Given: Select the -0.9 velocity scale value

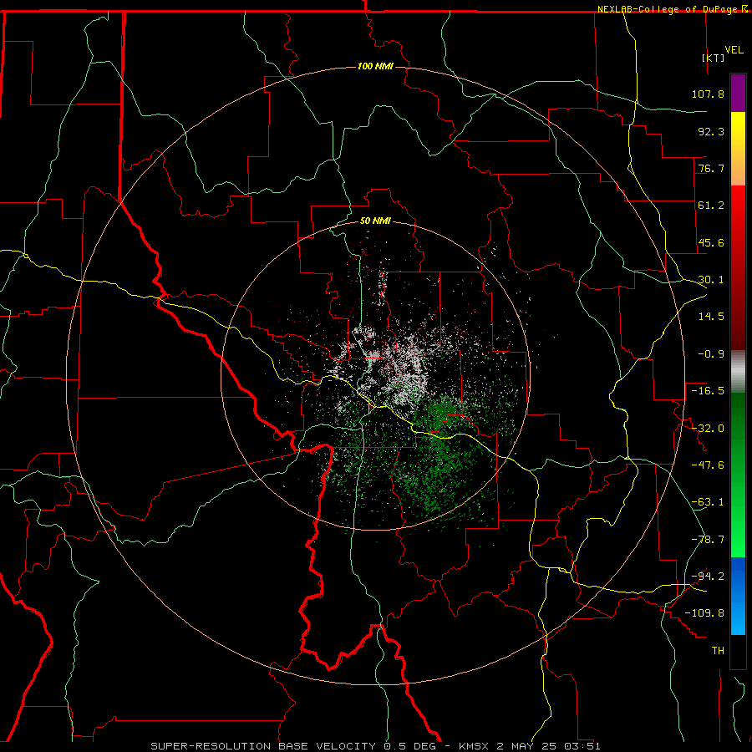Looking at the screenshot, I should pos(711,354).
